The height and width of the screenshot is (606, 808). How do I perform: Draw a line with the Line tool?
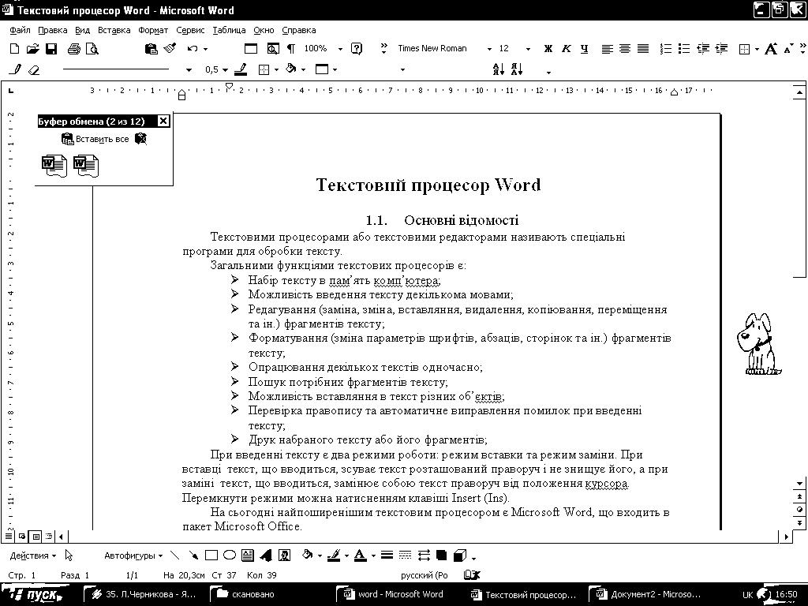coord(174,555)
